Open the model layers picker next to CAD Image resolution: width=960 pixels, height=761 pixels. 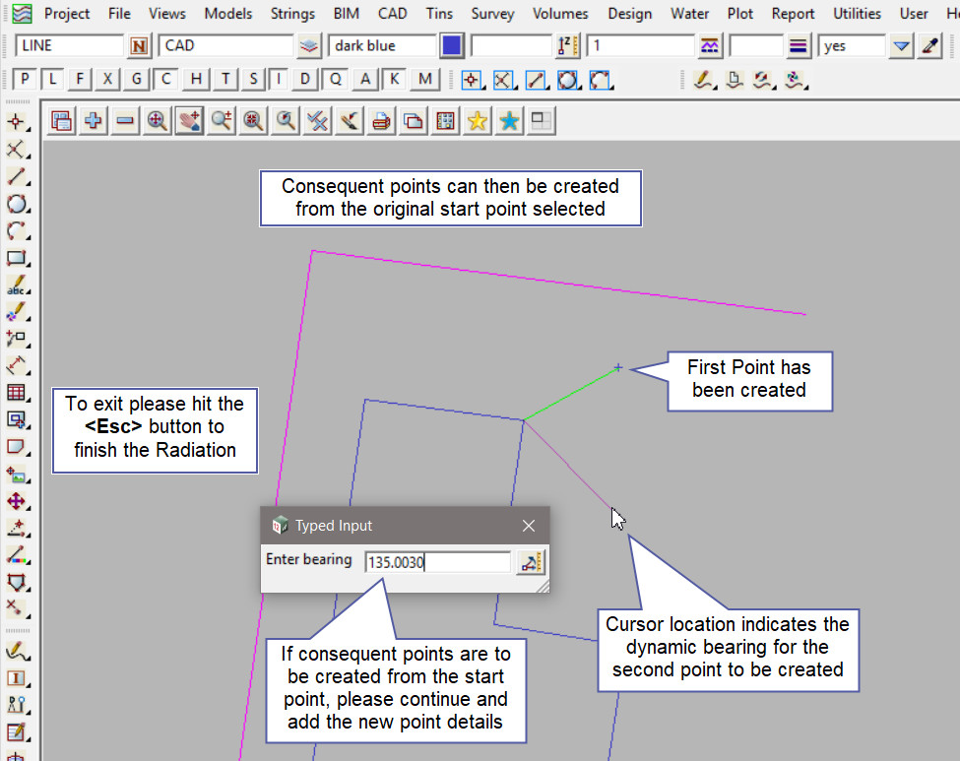[x=309, y=46]
